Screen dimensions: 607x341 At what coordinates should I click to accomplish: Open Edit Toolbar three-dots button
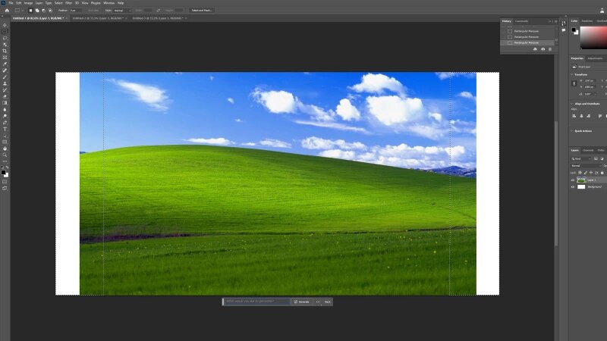tap(5, 161)
